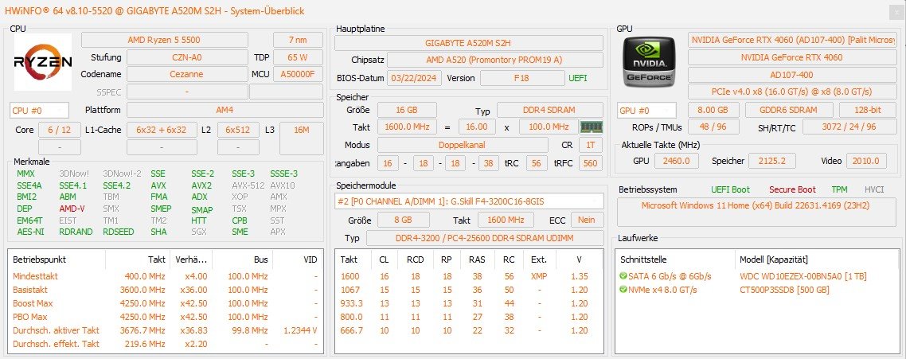The image size is (906, 359).
Task: Click the Secure Boot indicator
Action: [x=792, y=189]
